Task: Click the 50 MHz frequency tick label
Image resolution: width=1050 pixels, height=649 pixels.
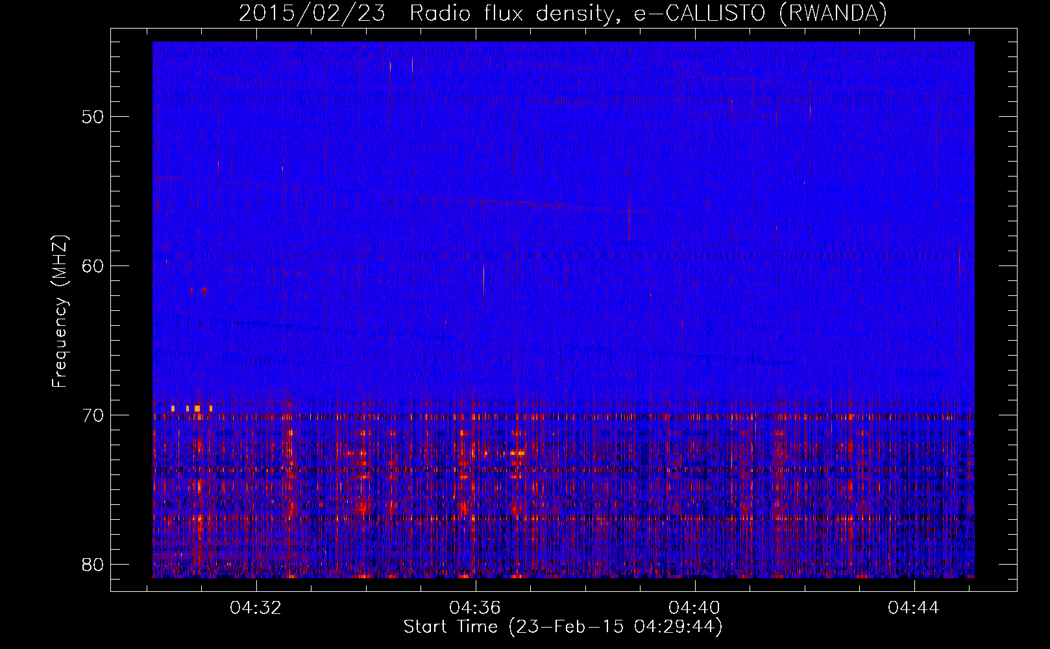Action: click(93, 117)
